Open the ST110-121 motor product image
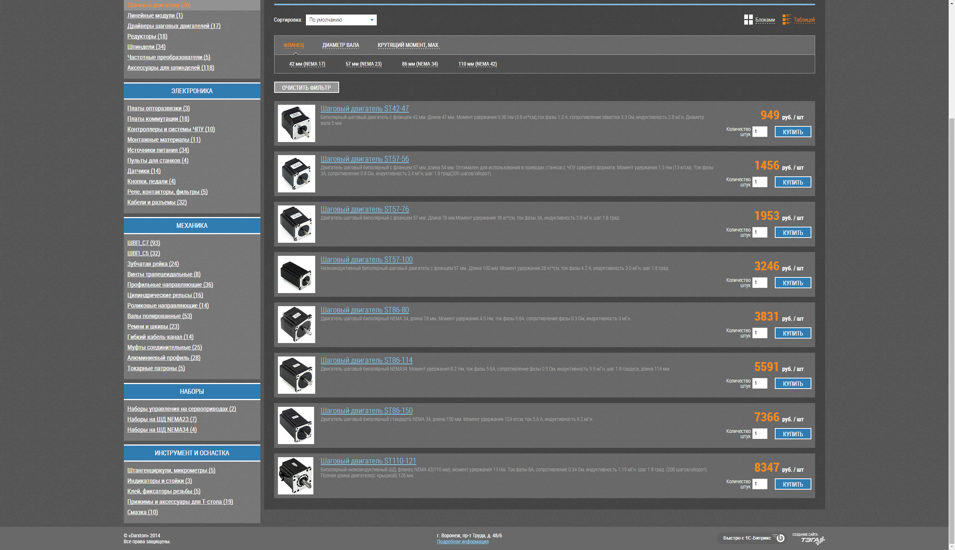 click(x=295, y=476)
